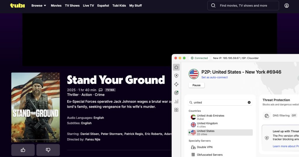Open the Thriller genre link
The image size is (299, 157).
point(73,95)
